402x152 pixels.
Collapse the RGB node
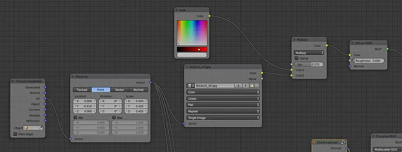[177, 10]
